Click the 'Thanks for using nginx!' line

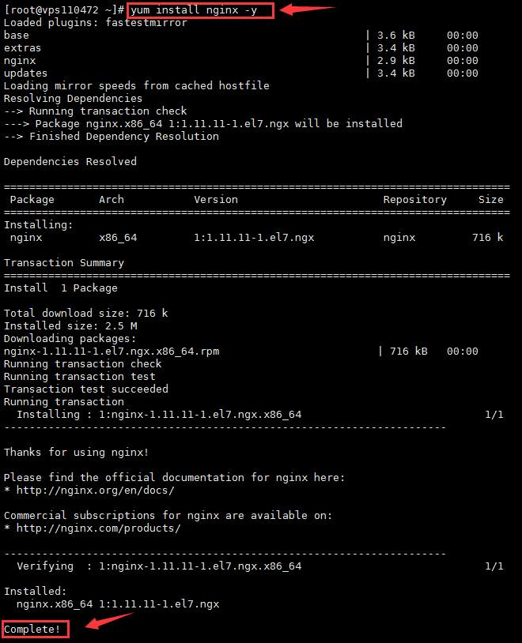pos(77,453)
